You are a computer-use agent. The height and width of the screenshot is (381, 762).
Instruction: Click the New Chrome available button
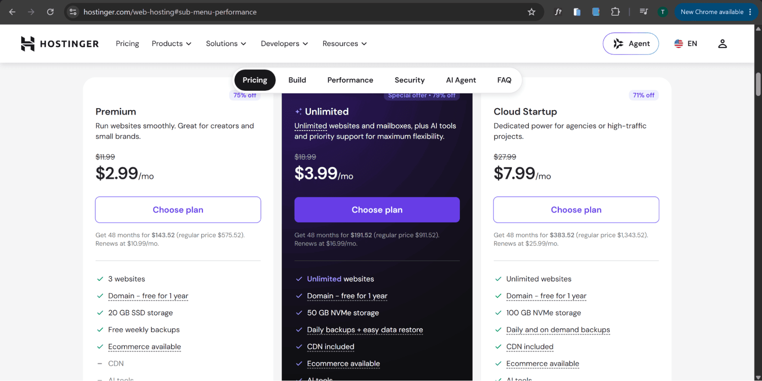[x=712, y=12]
